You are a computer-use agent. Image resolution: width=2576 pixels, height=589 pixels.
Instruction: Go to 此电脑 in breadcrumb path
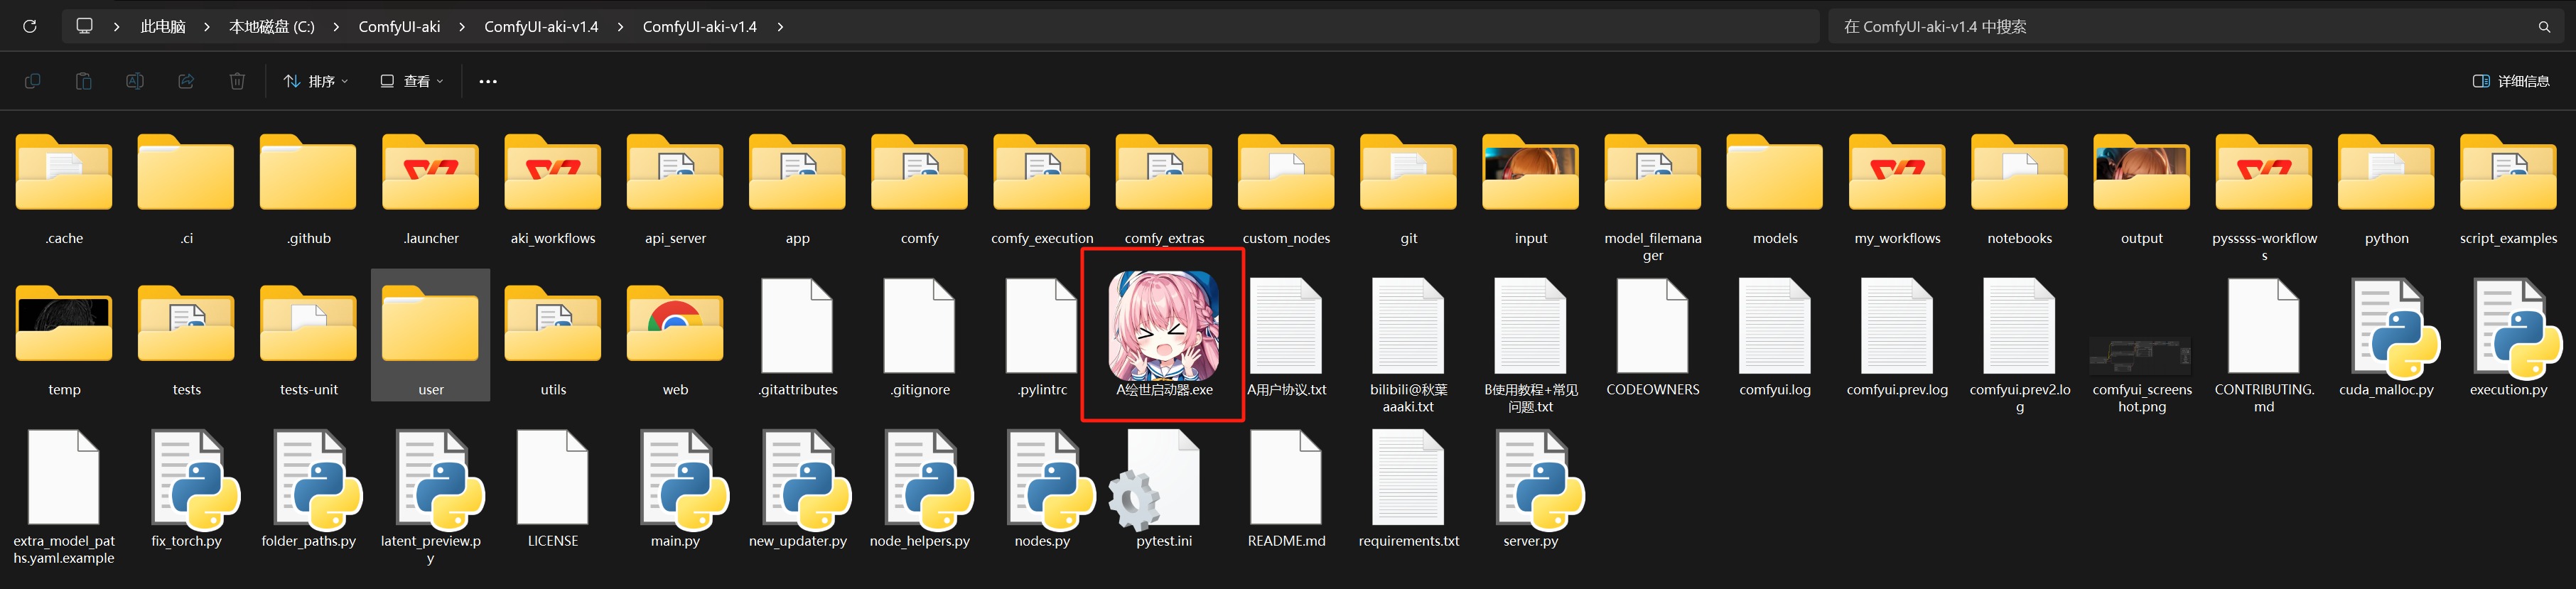pyautogui.click(x=163, y=27)
